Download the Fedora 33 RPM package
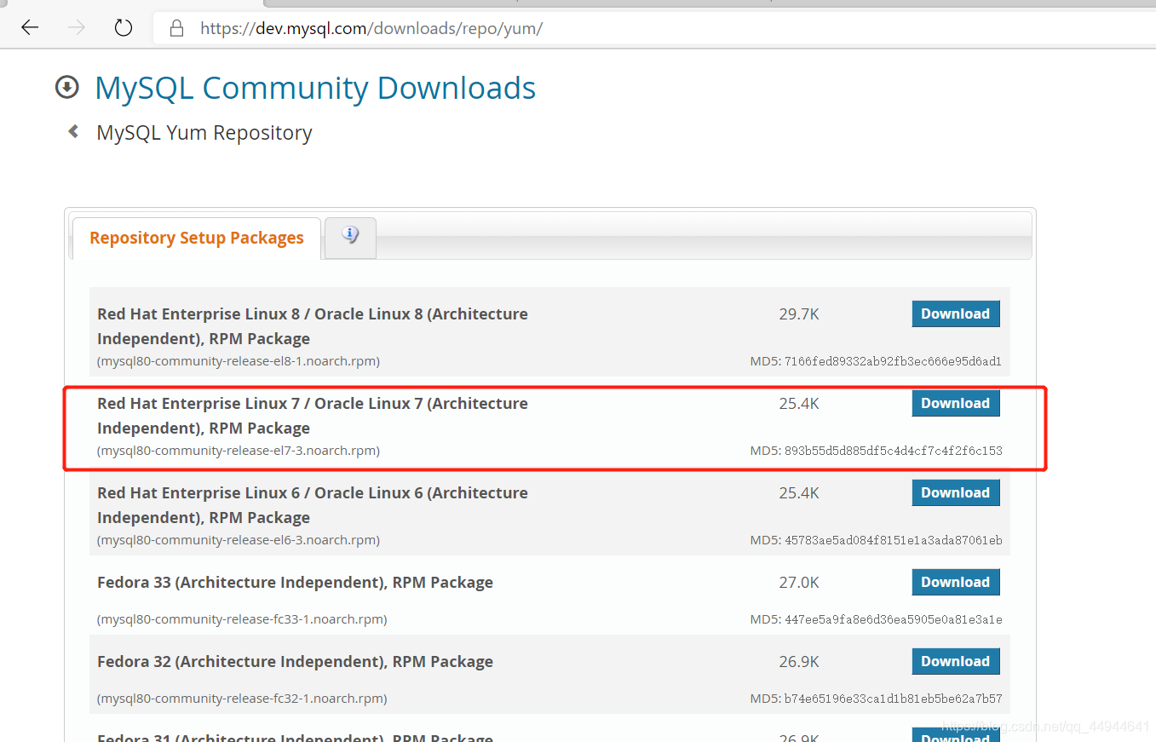Image resolution: width=1156 pixels, height=742 pixels. pyautogui.click(x=955, y=582)
